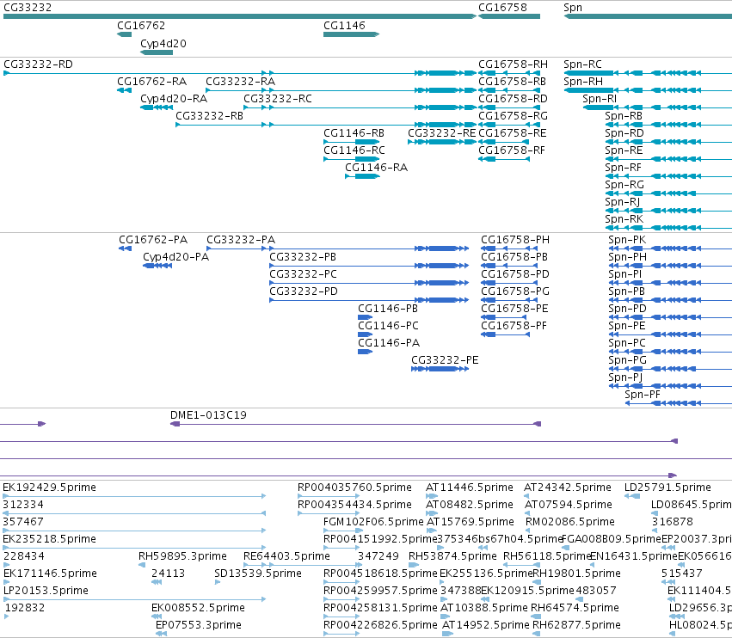The width and height of the screenshot is (732, 638).
Task: Click the Cyp4d20 gene bar glyph
Action: tap(157, 52)
